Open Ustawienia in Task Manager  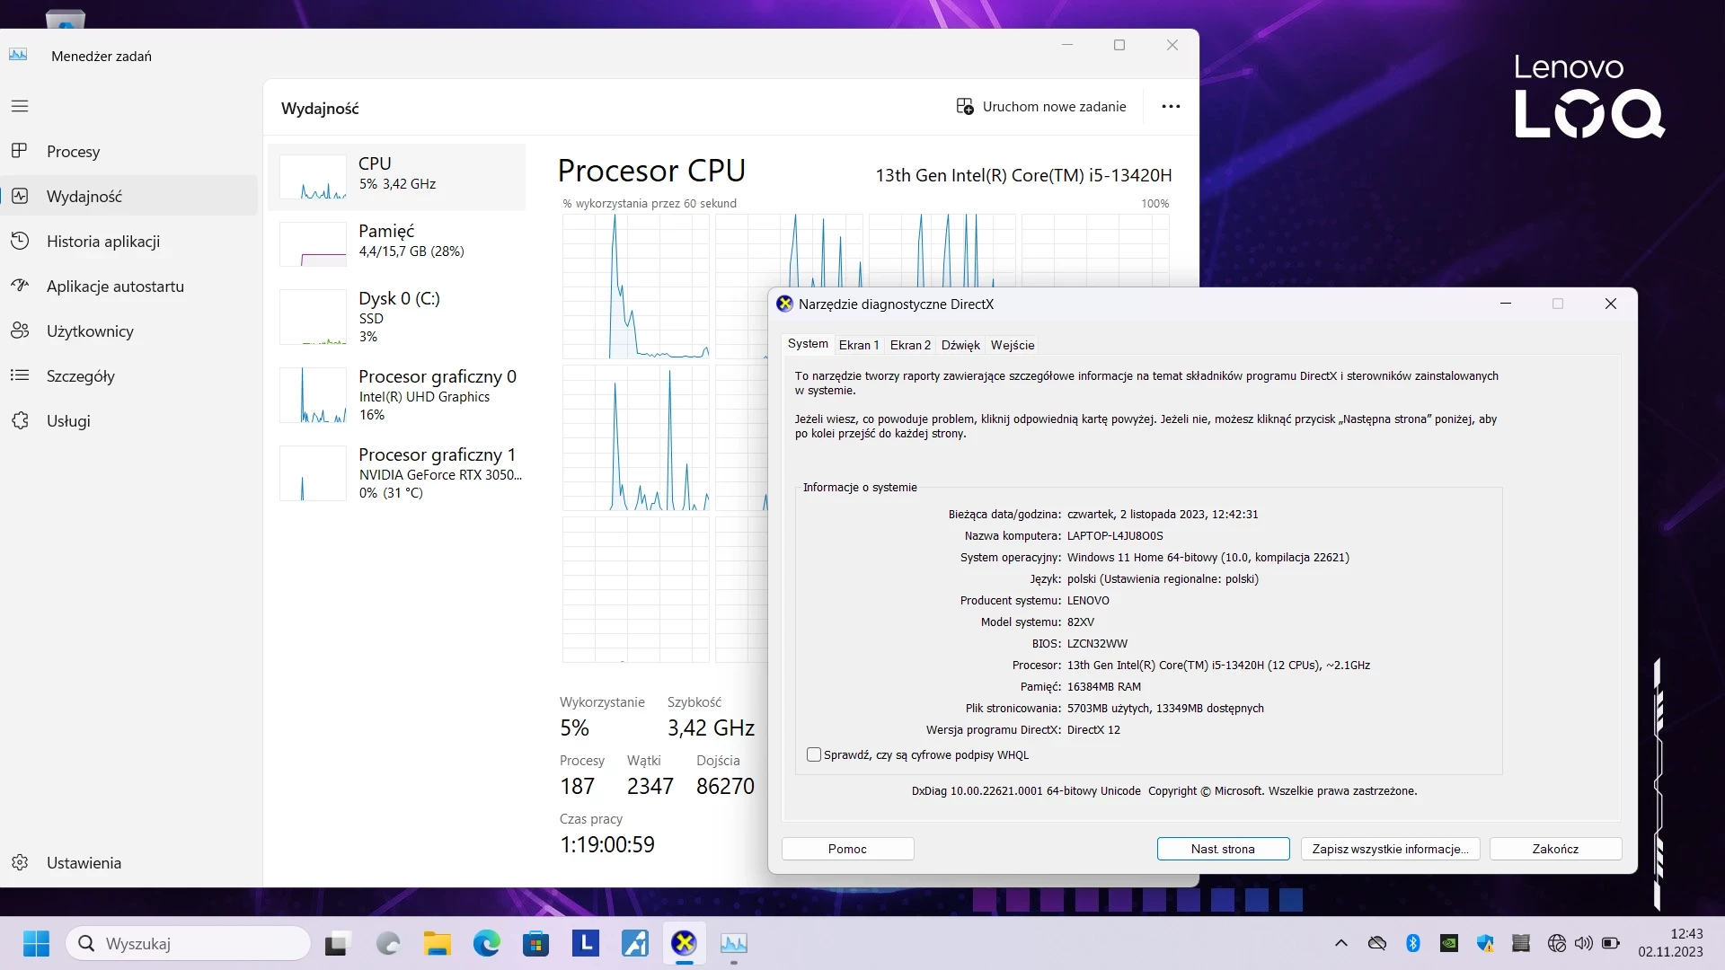pos(128,862)
